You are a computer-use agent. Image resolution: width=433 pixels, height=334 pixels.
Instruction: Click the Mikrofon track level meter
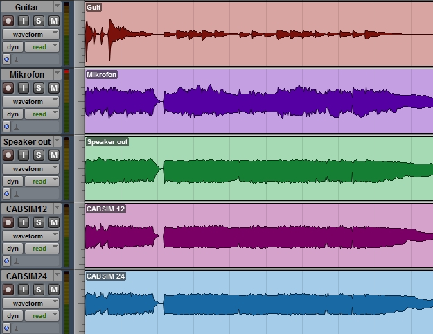(x=67, y=100)
